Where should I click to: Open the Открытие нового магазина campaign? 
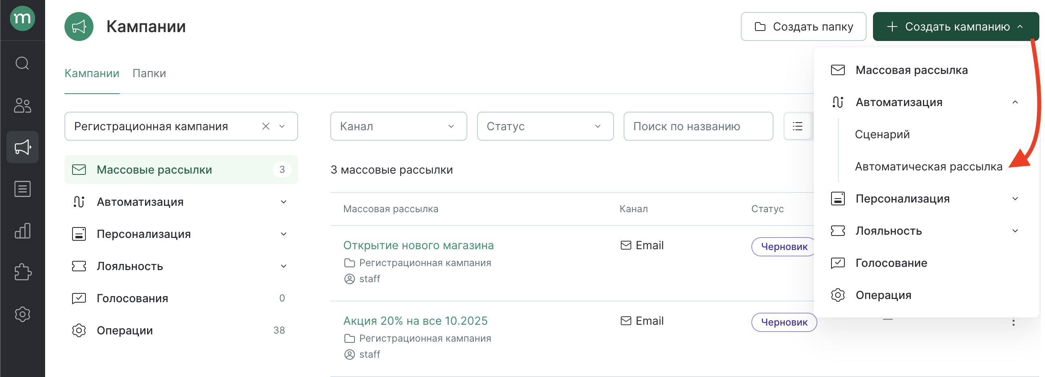click(x=418, y=246)
